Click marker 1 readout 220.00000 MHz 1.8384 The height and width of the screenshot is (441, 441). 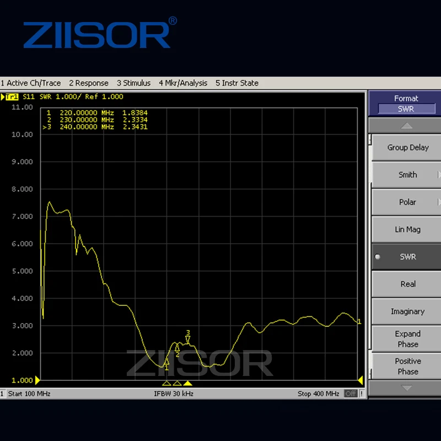[x=97, y=113]
